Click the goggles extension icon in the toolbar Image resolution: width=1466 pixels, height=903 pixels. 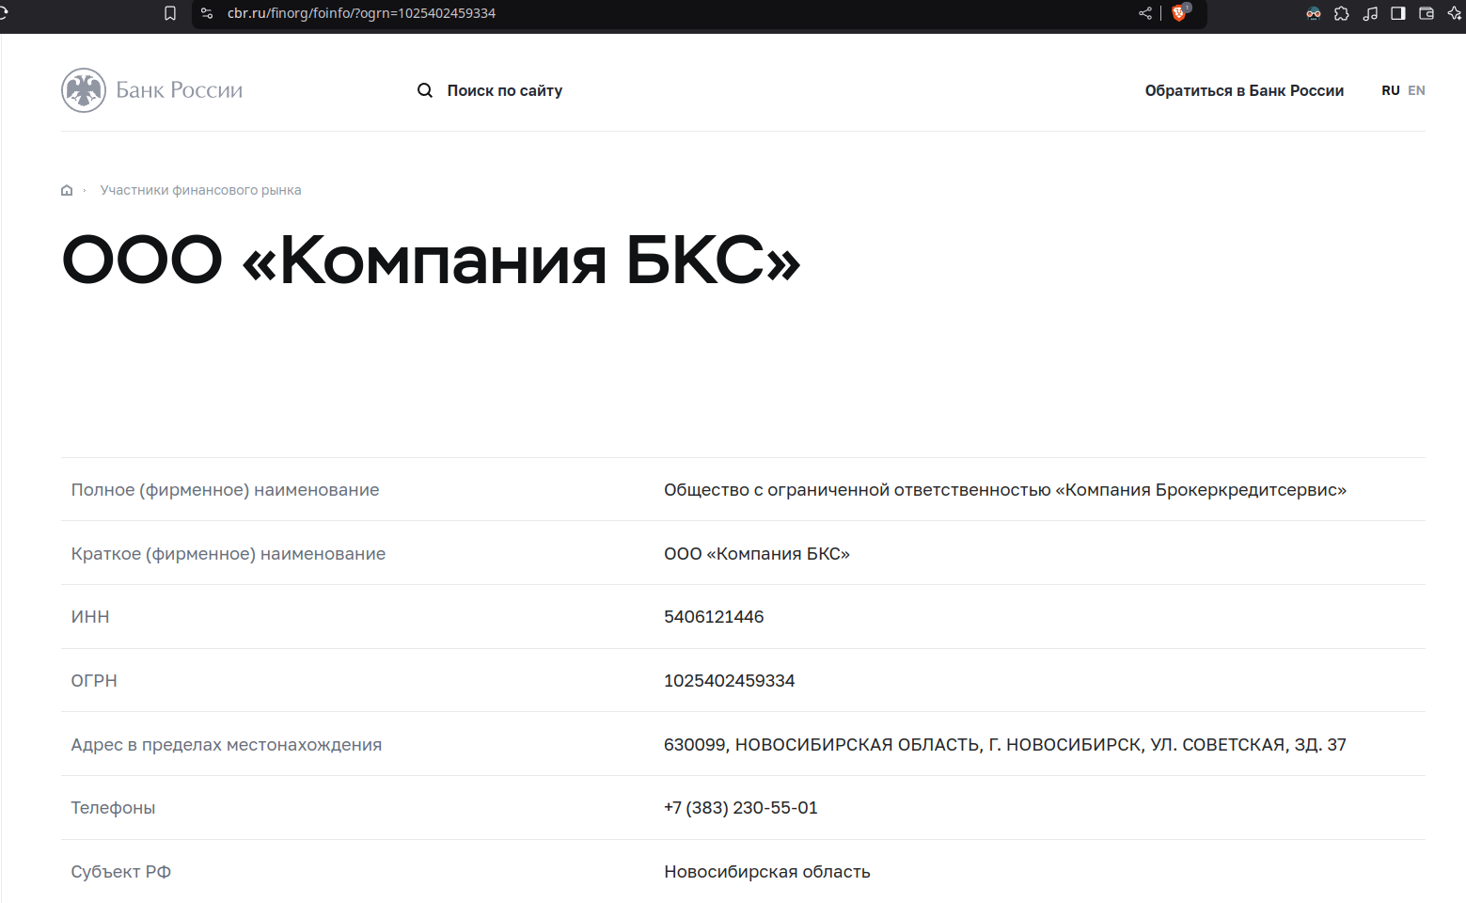[1314, 13]
